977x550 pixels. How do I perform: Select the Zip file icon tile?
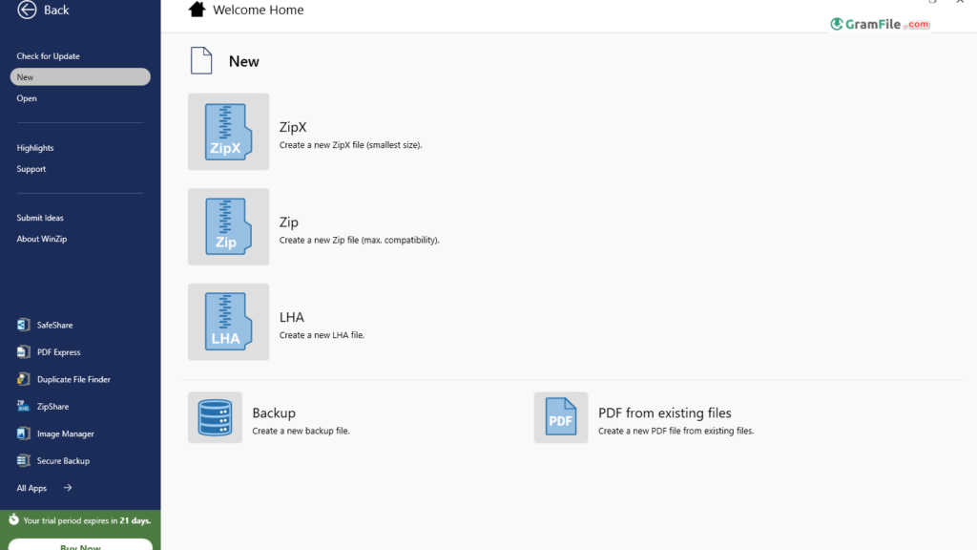[229, 227]
